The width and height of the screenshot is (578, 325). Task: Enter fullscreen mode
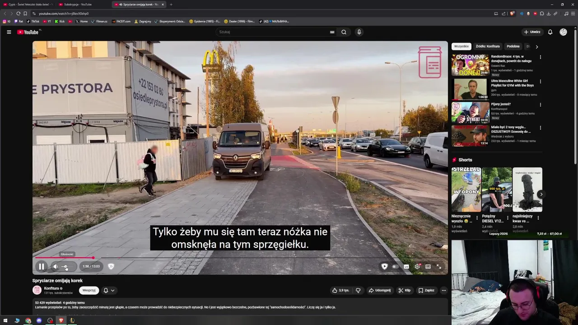439,266
